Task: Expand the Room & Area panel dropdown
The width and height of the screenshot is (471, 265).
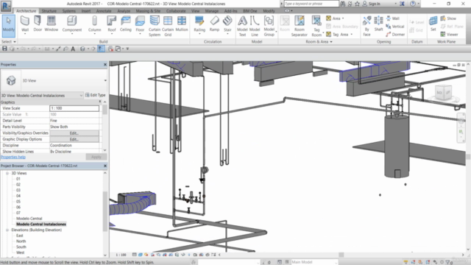Action: point(319,42)
